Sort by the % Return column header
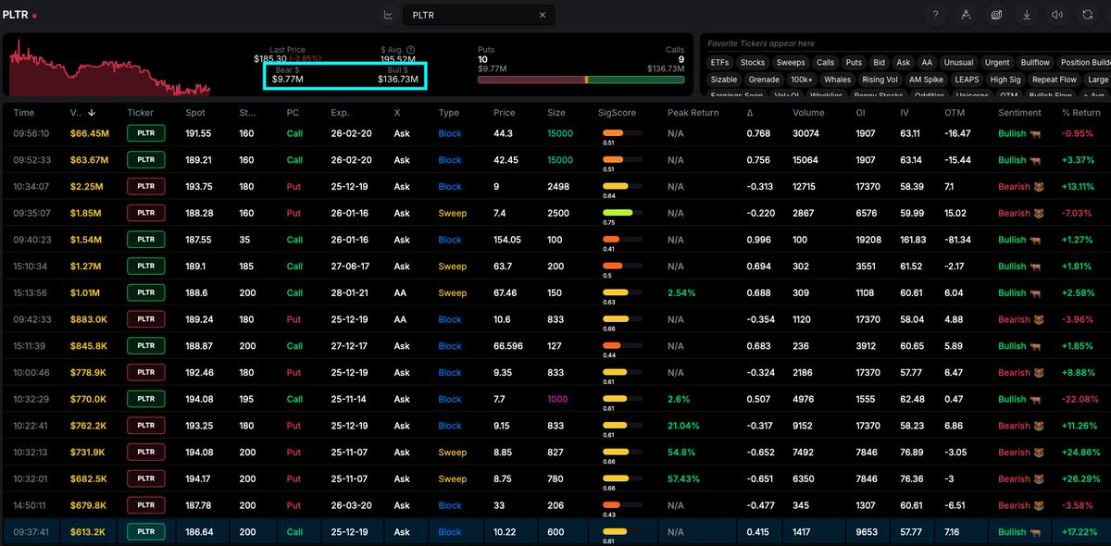 tap(1083, 112)
